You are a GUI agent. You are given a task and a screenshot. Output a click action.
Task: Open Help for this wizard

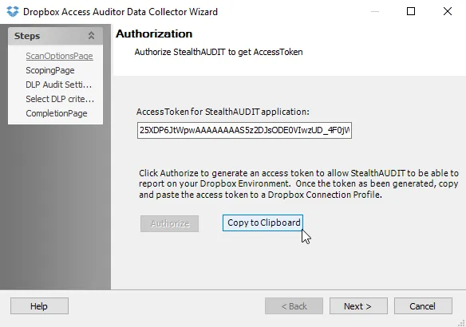[x=39, y=306]
